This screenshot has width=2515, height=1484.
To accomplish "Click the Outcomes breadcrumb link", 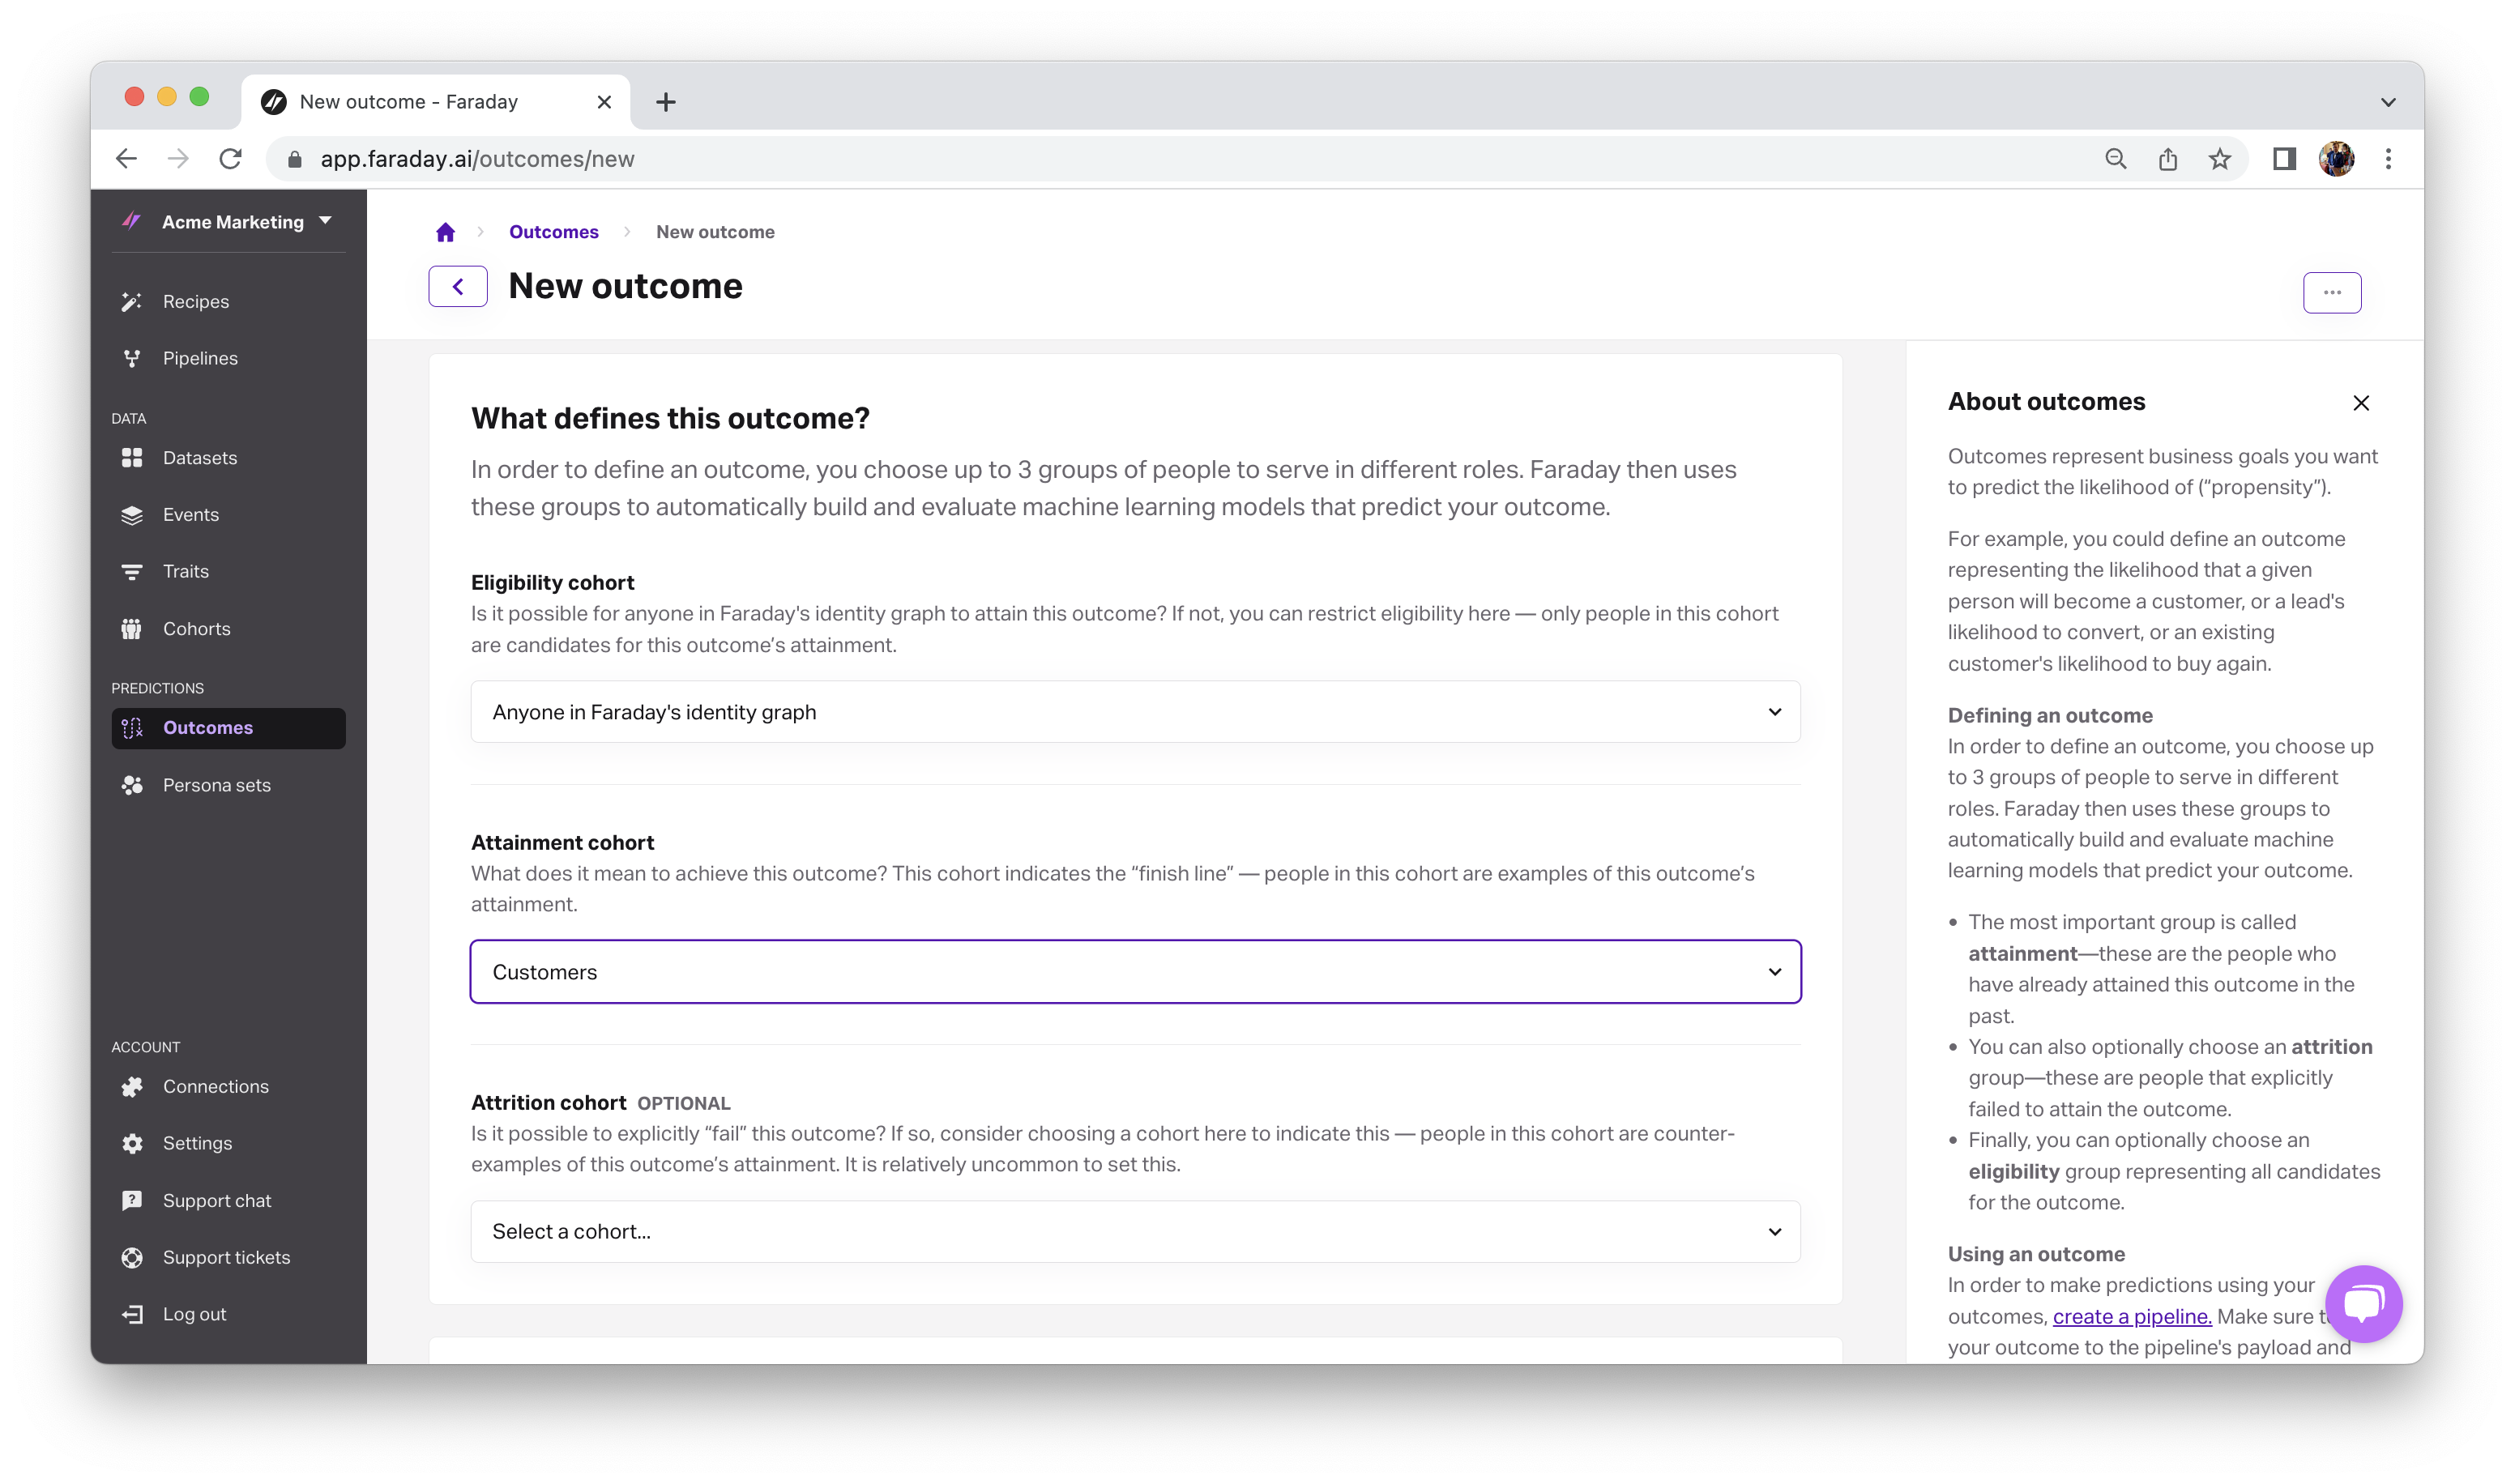I will (x=553, y=232).
